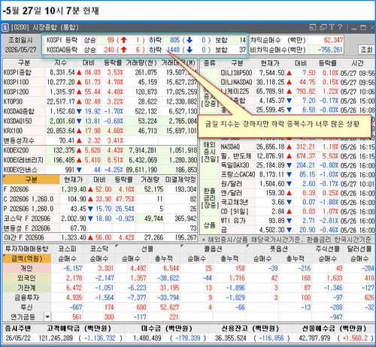Click the 금액(억원) toggle header
Image resolution: width=376 pixels, height=347 pixels.
[27, 258]
